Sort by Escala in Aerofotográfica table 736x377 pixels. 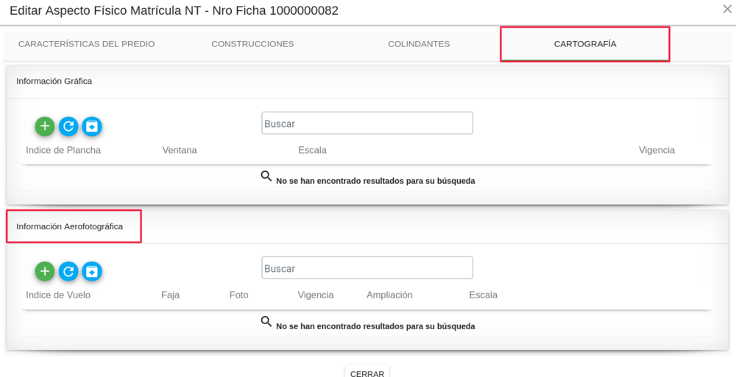[x=484, y=295]
